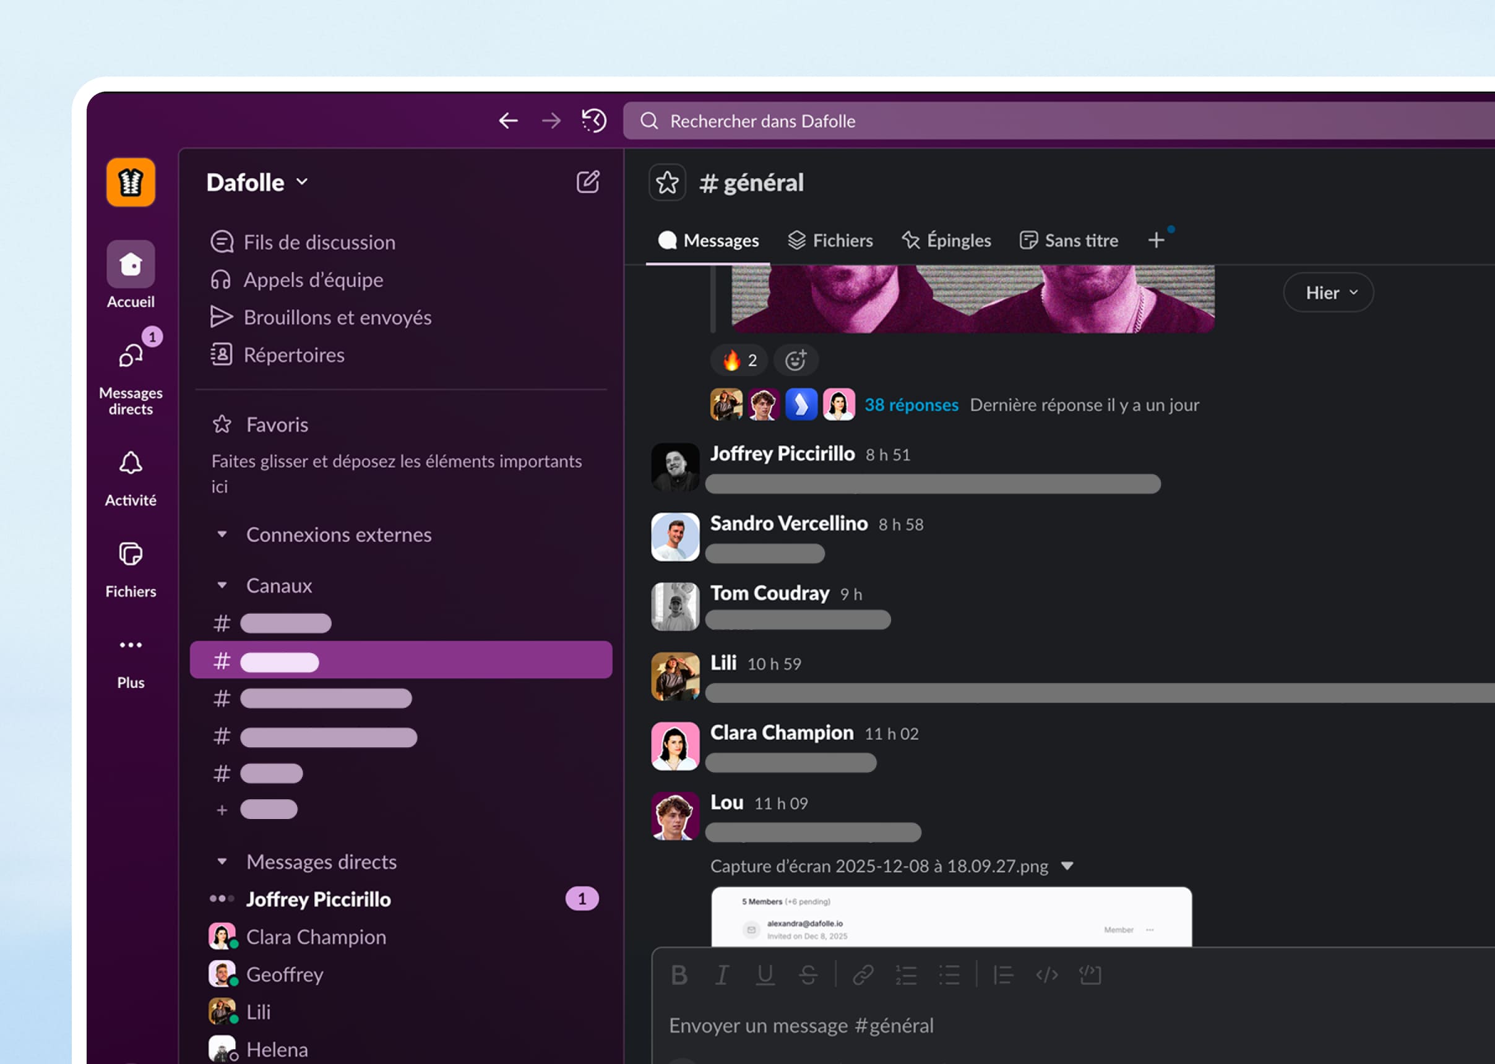The image size is (1495, 1064).
Task: Switch to the Fichiers tab
Action: pyautogui.click(x=830, y=241)
